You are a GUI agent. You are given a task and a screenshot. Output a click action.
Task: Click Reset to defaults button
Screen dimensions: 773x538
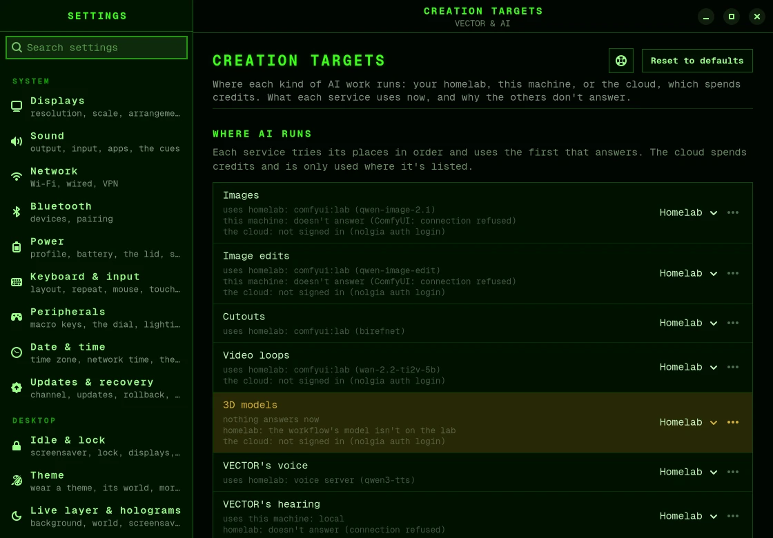697,61
